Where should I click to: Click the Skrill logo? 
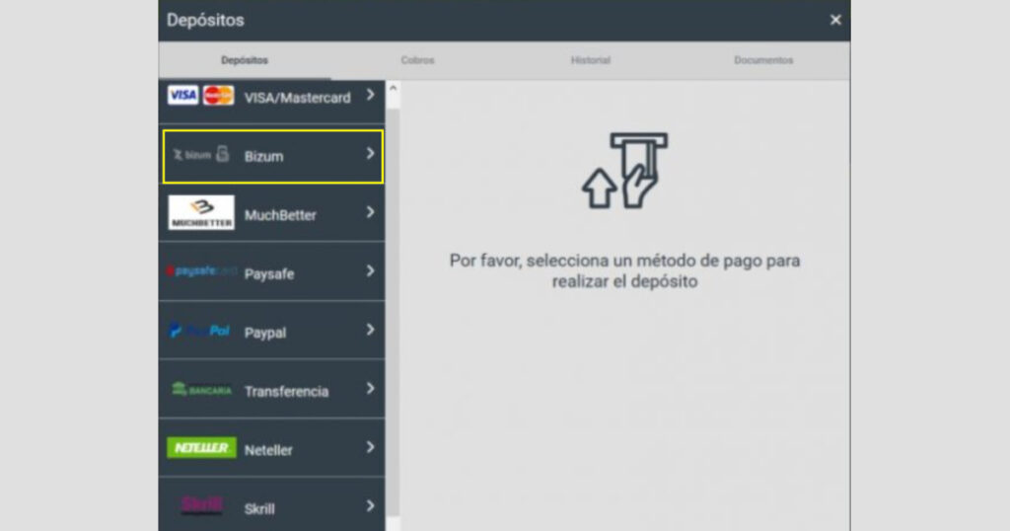[201, 505]
